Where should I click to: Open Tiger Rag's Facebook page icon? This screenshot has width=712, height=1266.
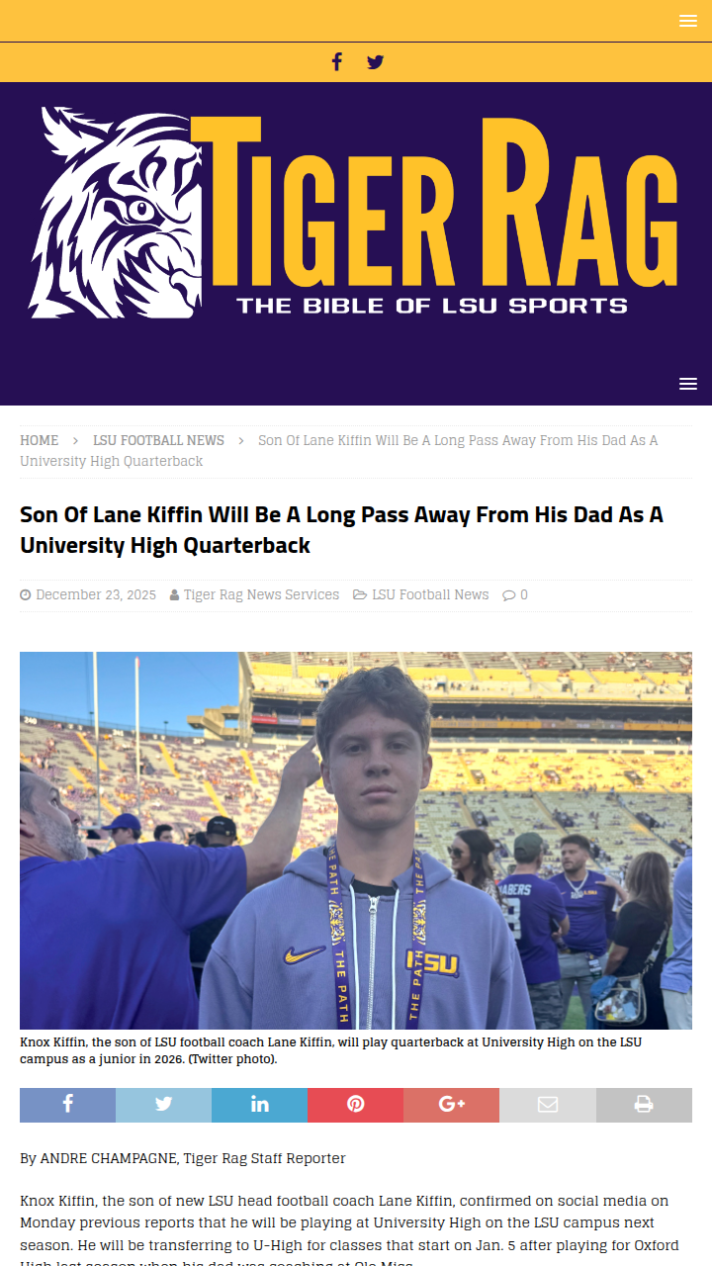[336, 62]
